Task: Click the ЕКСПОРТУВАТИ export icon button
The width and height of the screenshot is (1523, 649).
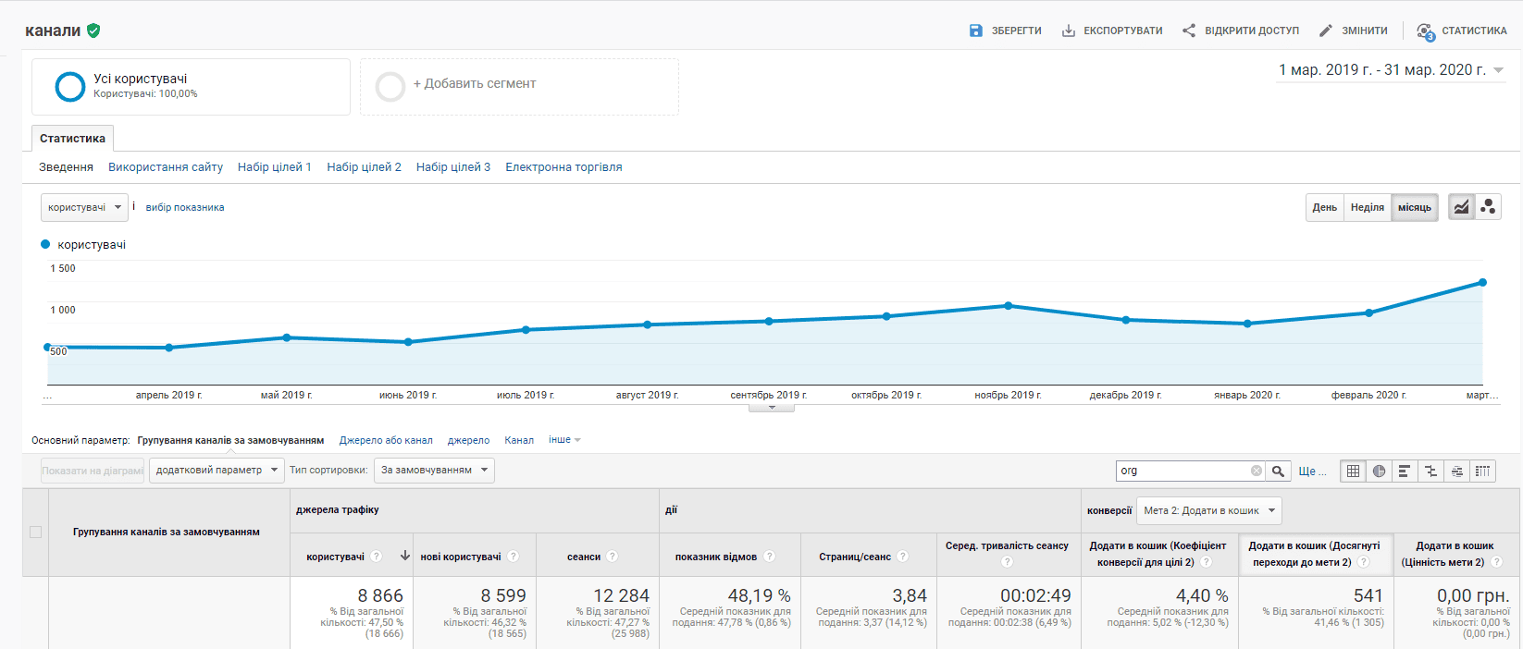Action: (x=1112, y=31)
